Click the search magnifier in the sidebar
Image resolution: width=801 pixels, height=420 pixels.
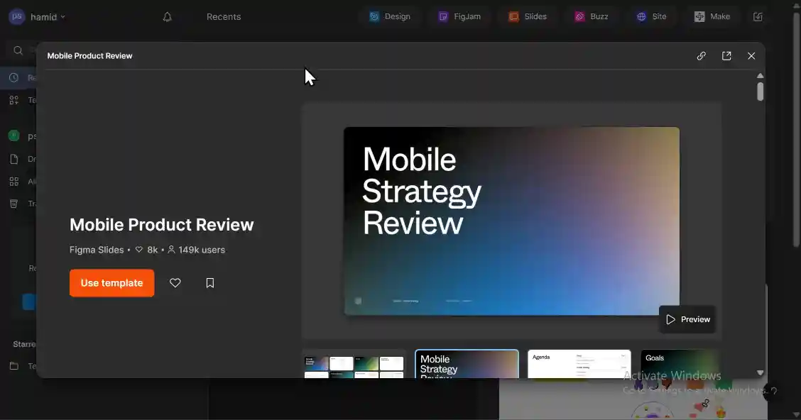click(x=17, y=50)
